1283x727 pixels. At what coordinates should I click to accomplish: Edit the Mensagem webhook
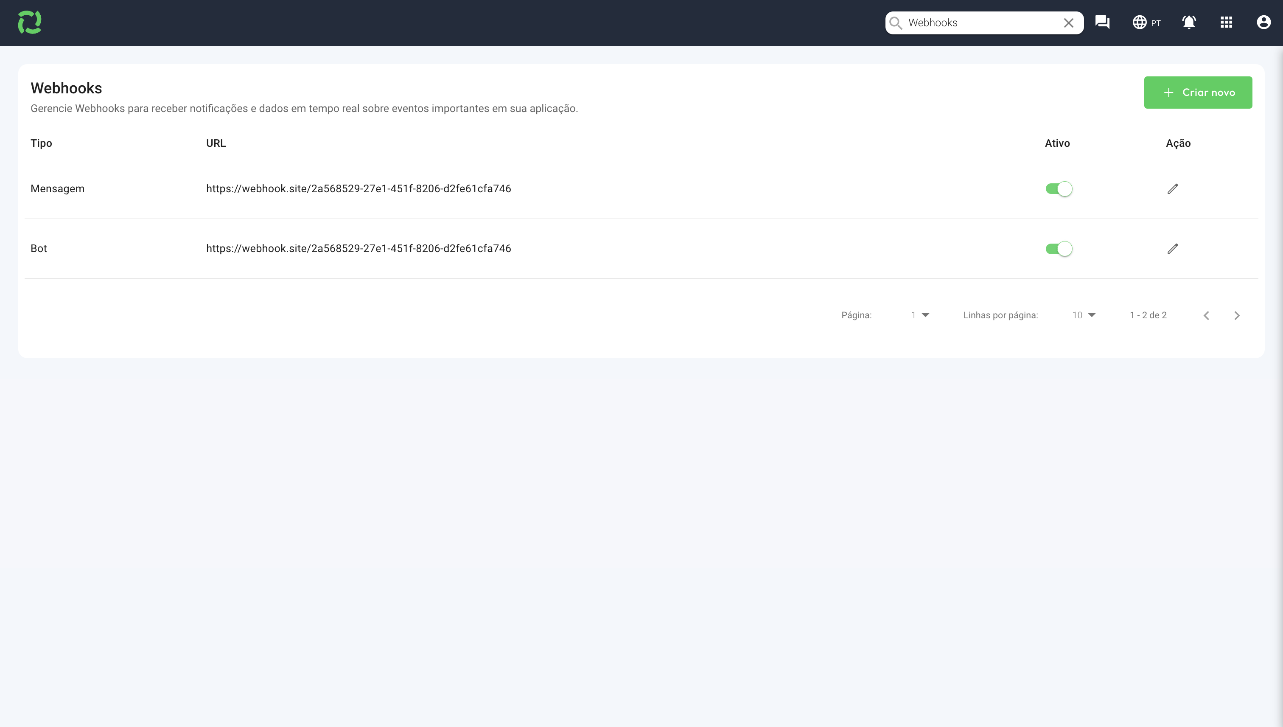tap(1173, 189)
